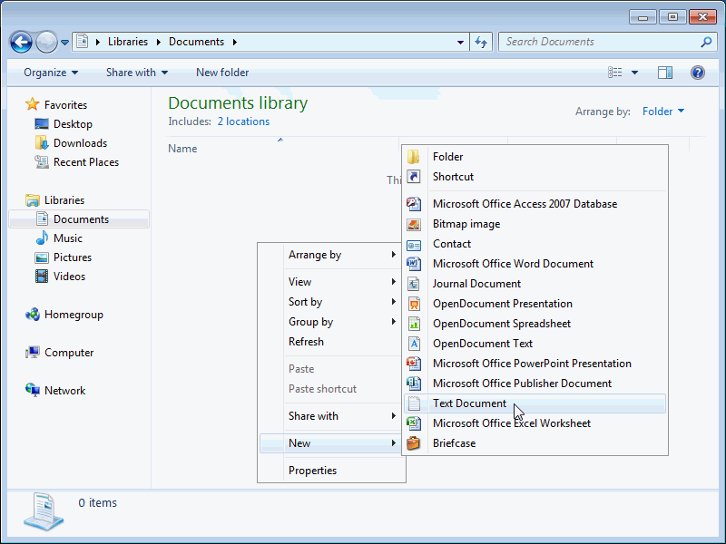Click the Publisher Document icon

pos(414,383)
